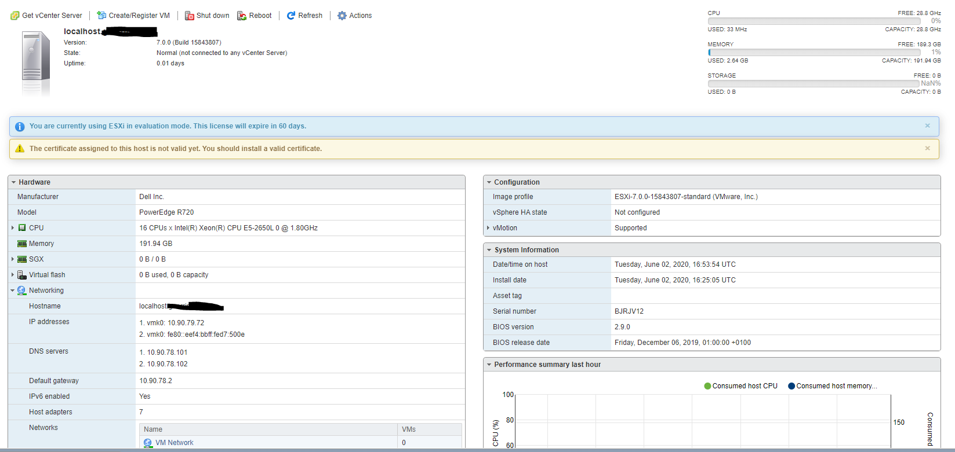Select the Host adapters count 7

(x=141, y=412)
